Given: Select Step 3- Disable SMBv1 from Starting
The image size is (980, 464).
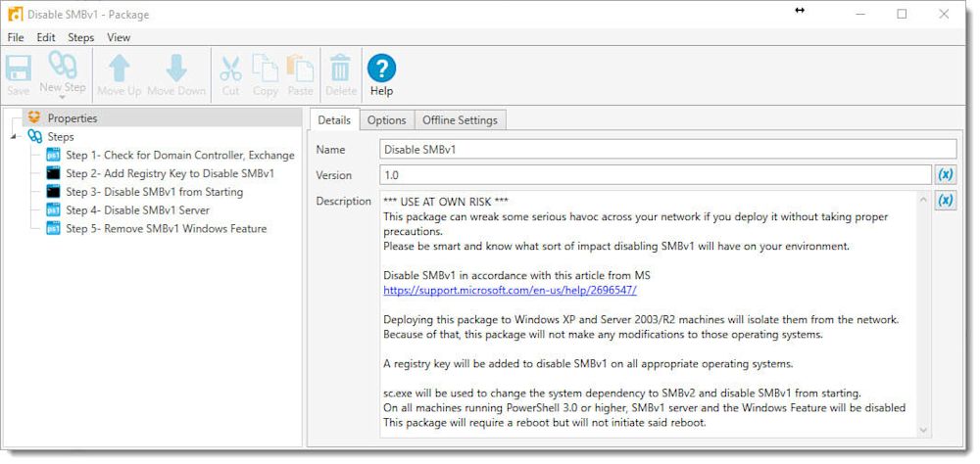Looking at the screenshot, I should [x=155, y=192].
